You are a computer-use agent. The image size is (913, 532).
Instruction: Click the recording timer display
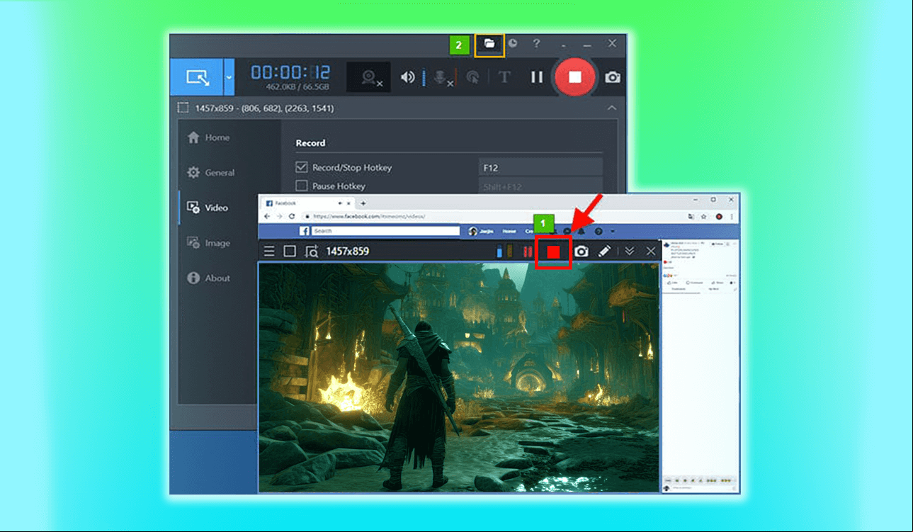290,72
